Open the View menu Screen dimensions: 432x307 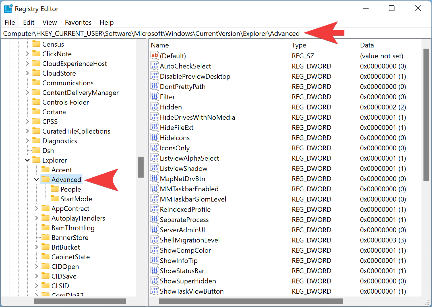pyautogui.click(x=49, y=22)
